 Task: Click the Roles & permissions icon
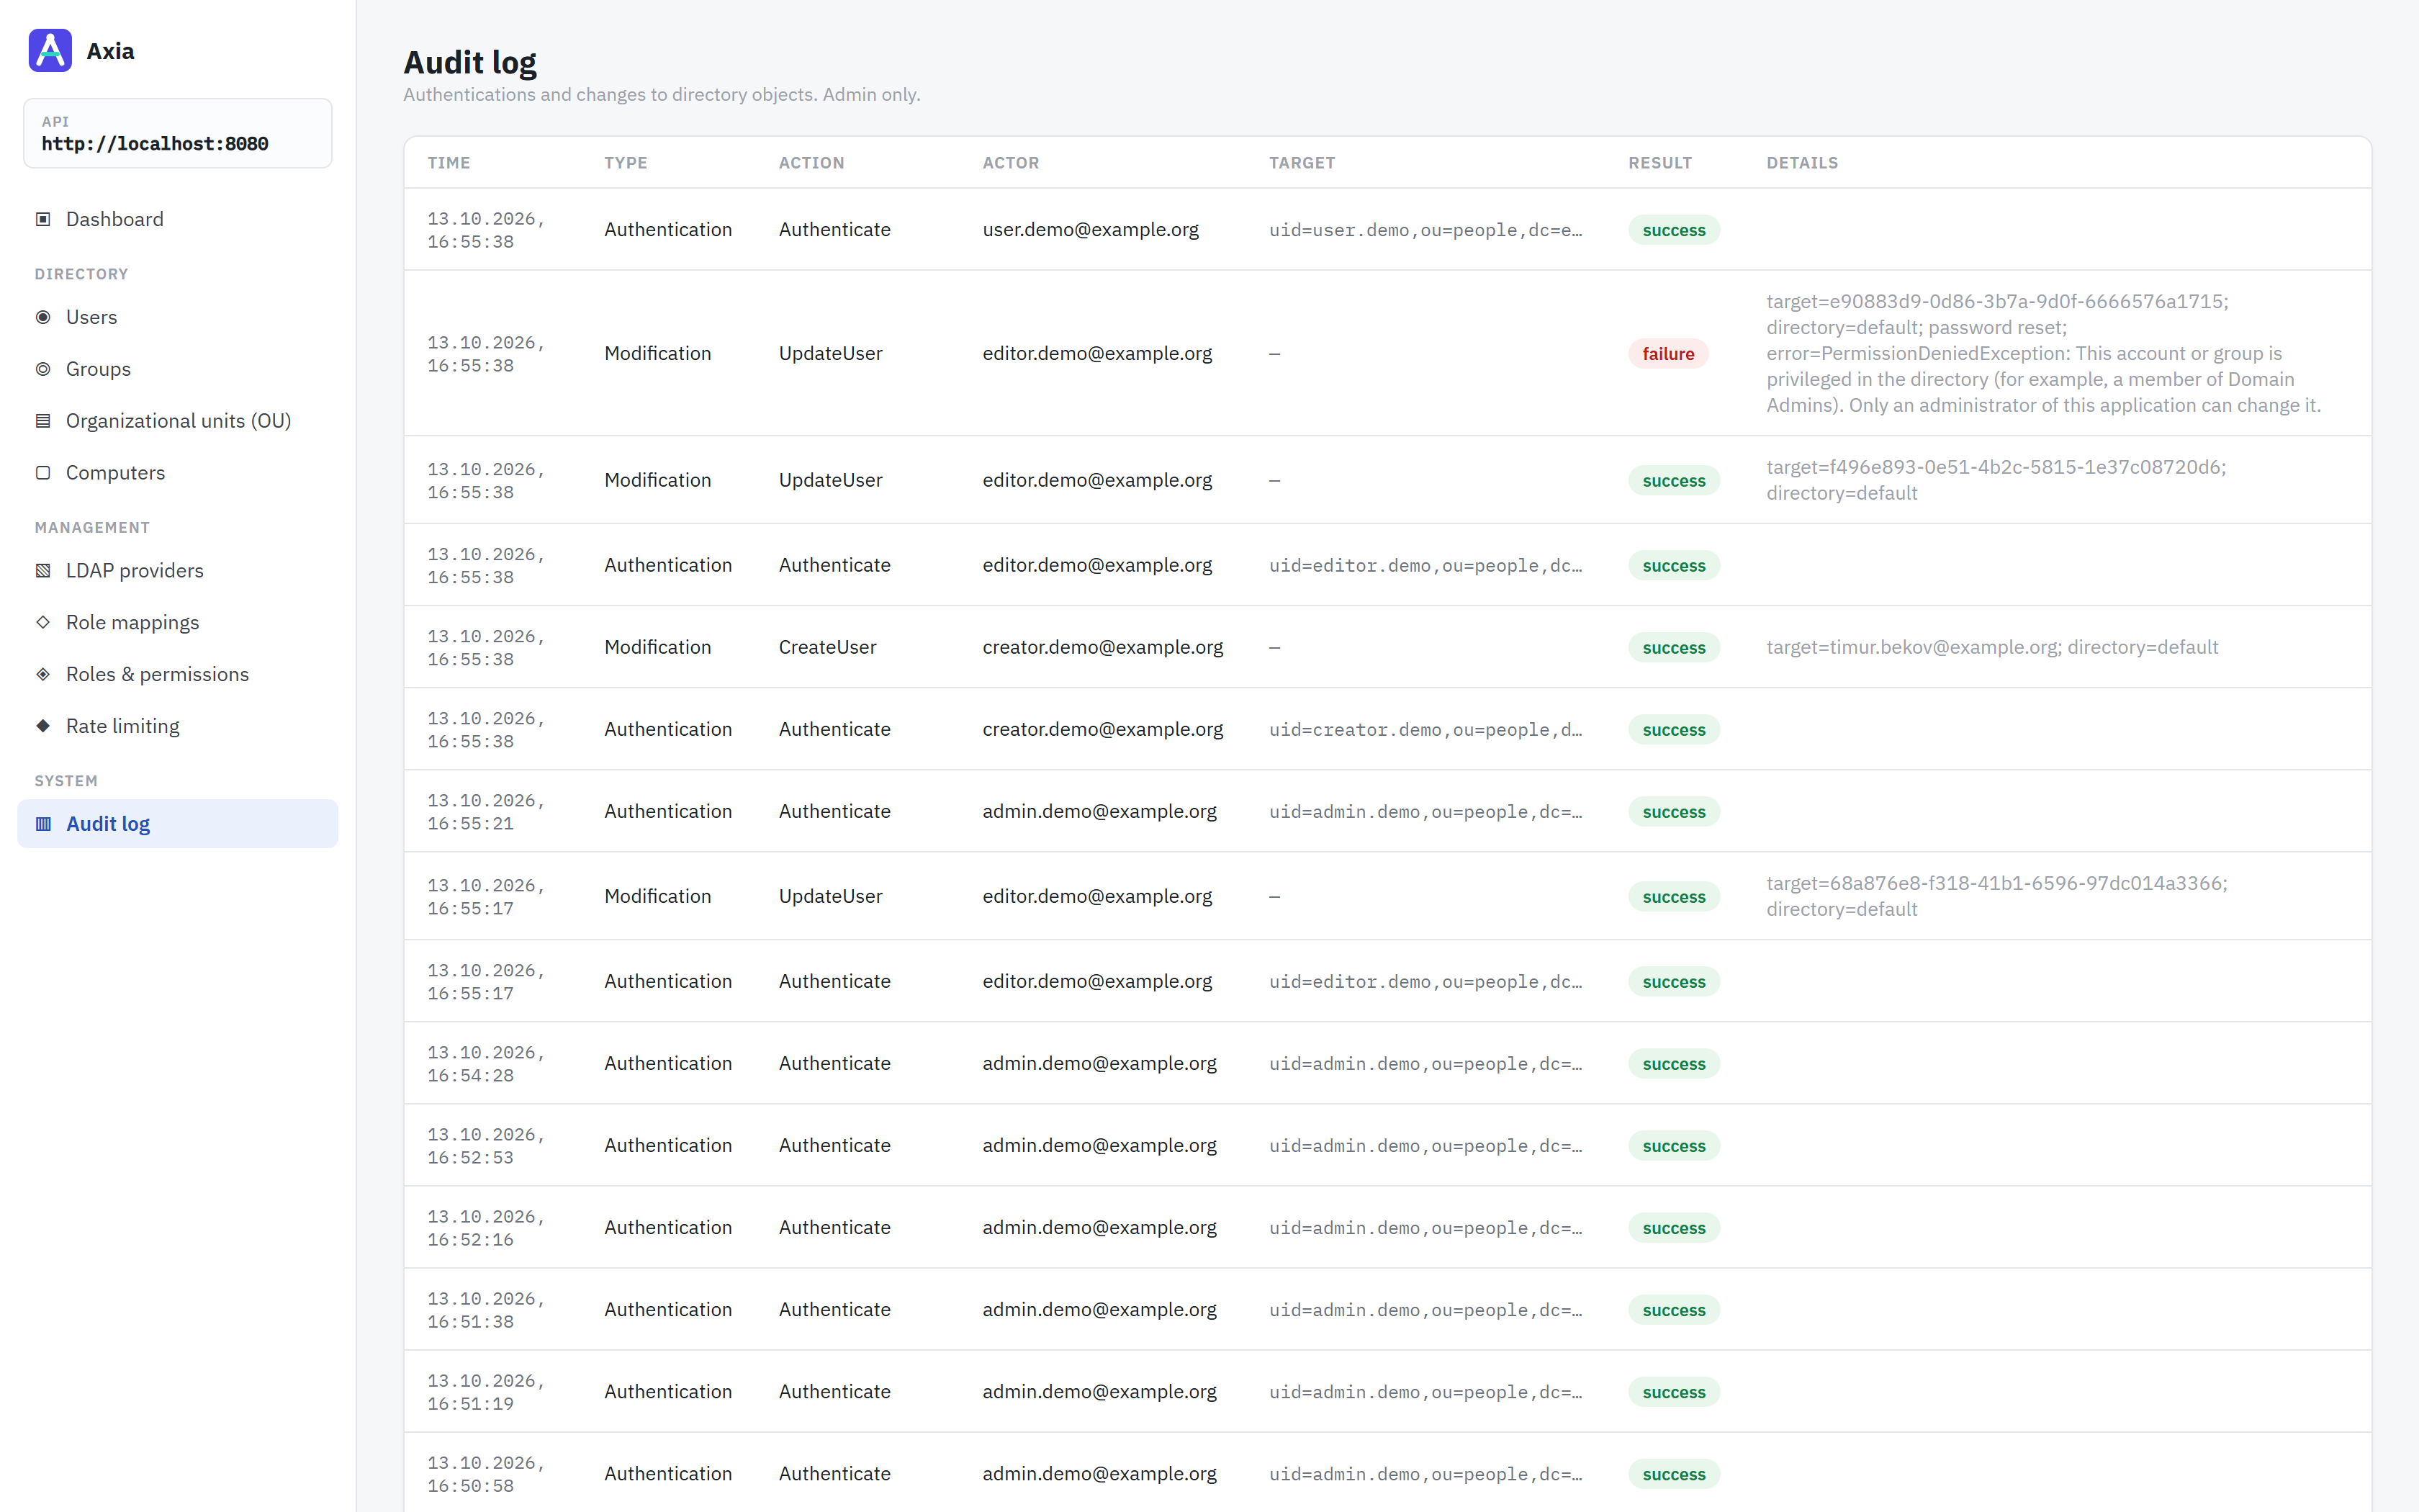(43, 675)
